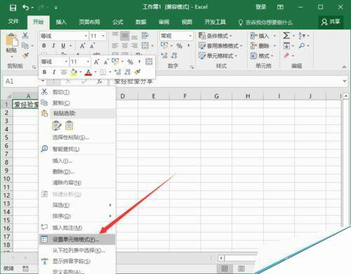Click the AutoSum sigma icon

pyautogui.click(x=286, y=36)
